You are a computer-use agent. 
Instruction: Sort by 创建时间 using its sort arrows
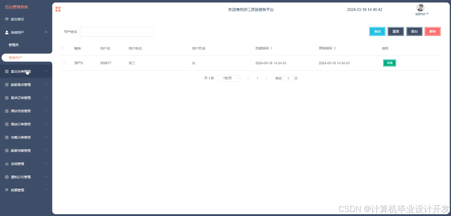(271, 48)
